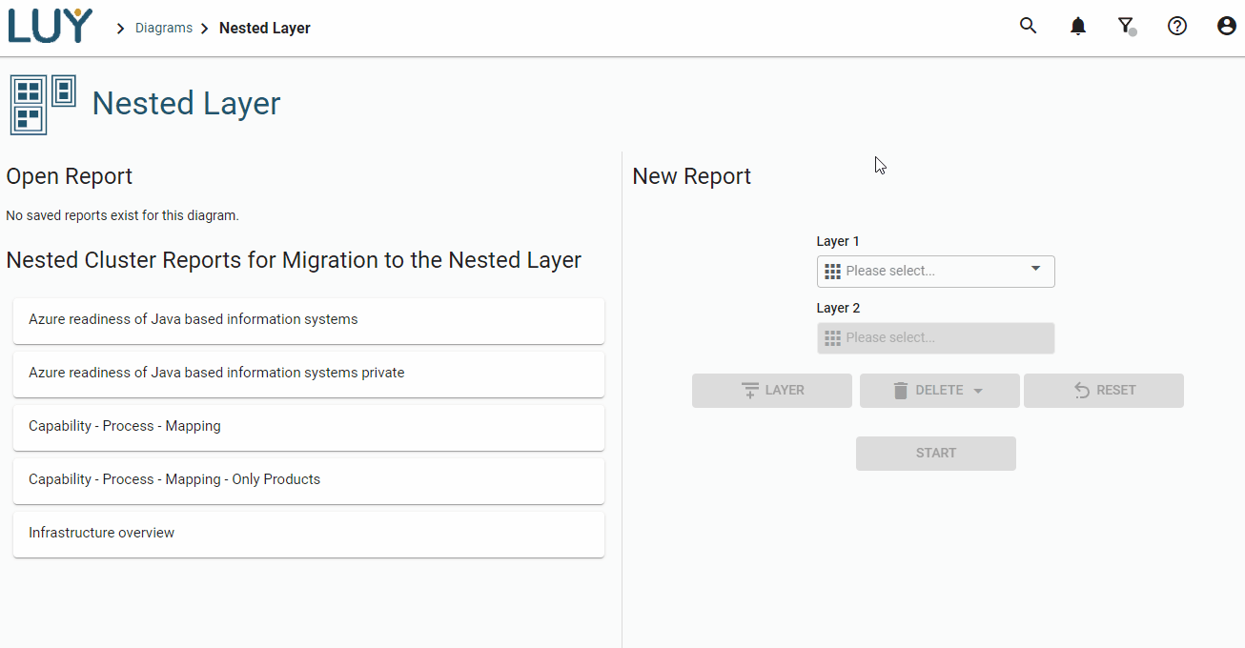Expand the Layer 1 dropdown arrow

(1036, 270)
